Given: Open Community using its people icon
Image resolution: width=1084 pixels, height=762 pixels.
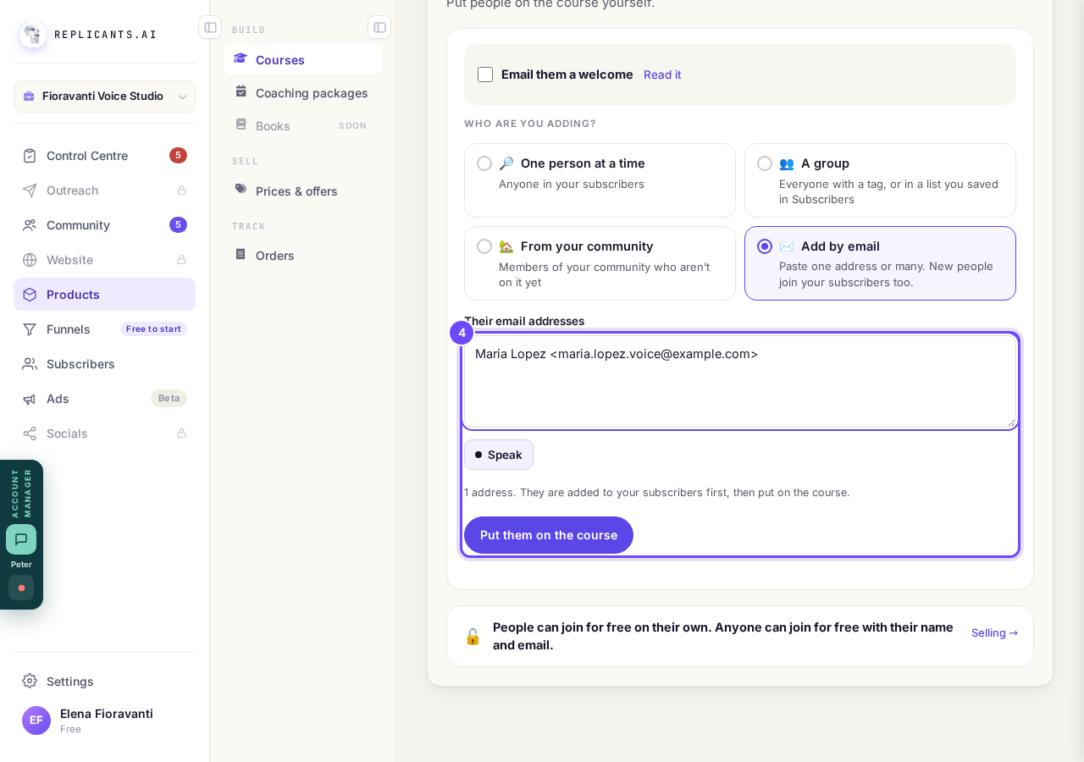Looking at the screenshot, I should click(30, 225).
